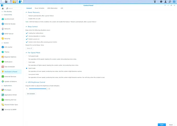Screen dimensions: 177x126
Task: Select Cool mode fan option
Action: point(27,62)
